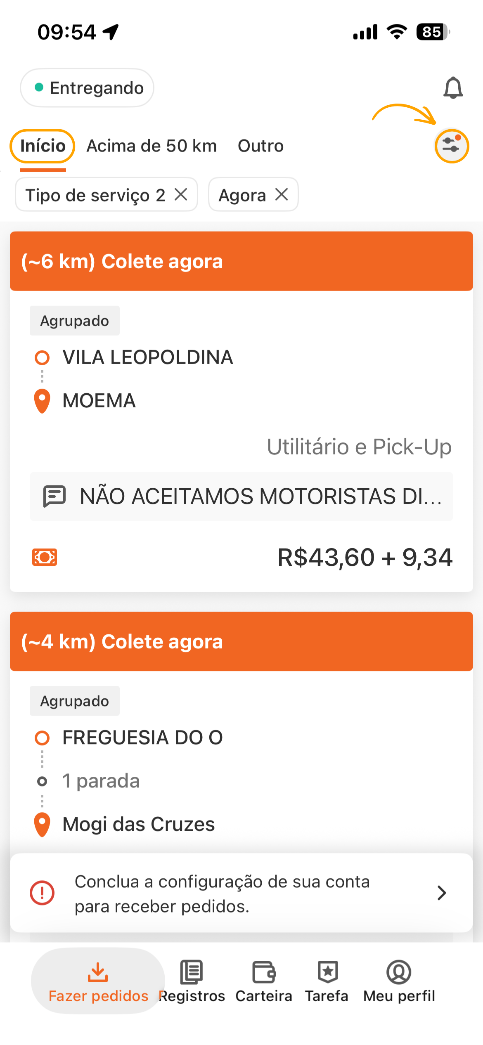Tap the message note icon on the first order

[x=54, y=496]
